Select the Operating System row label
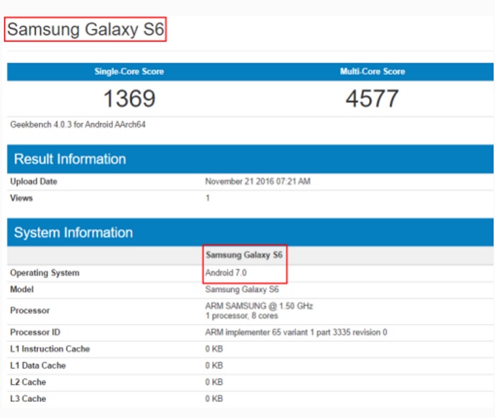This screenshot has height=418, width=495. click(45, 273)
